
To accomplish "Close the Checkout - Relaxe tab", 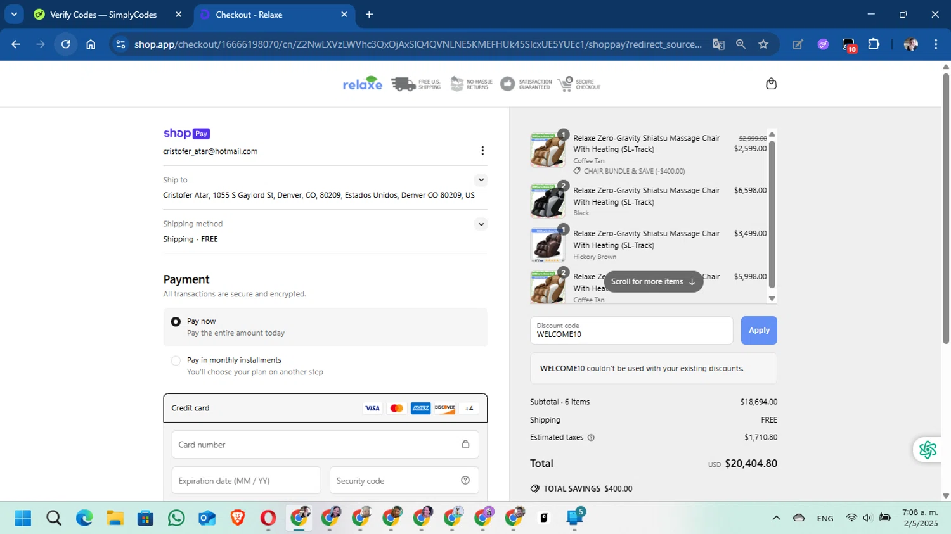I will (x=344, y=15).
